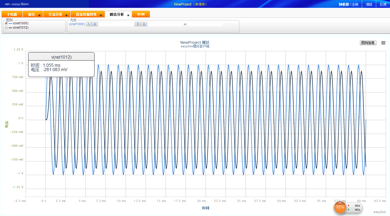Click the 1.25 V axis label
The width and height of the screenshot is (390, 216).
pyautogui.click(x=18, y=49)
